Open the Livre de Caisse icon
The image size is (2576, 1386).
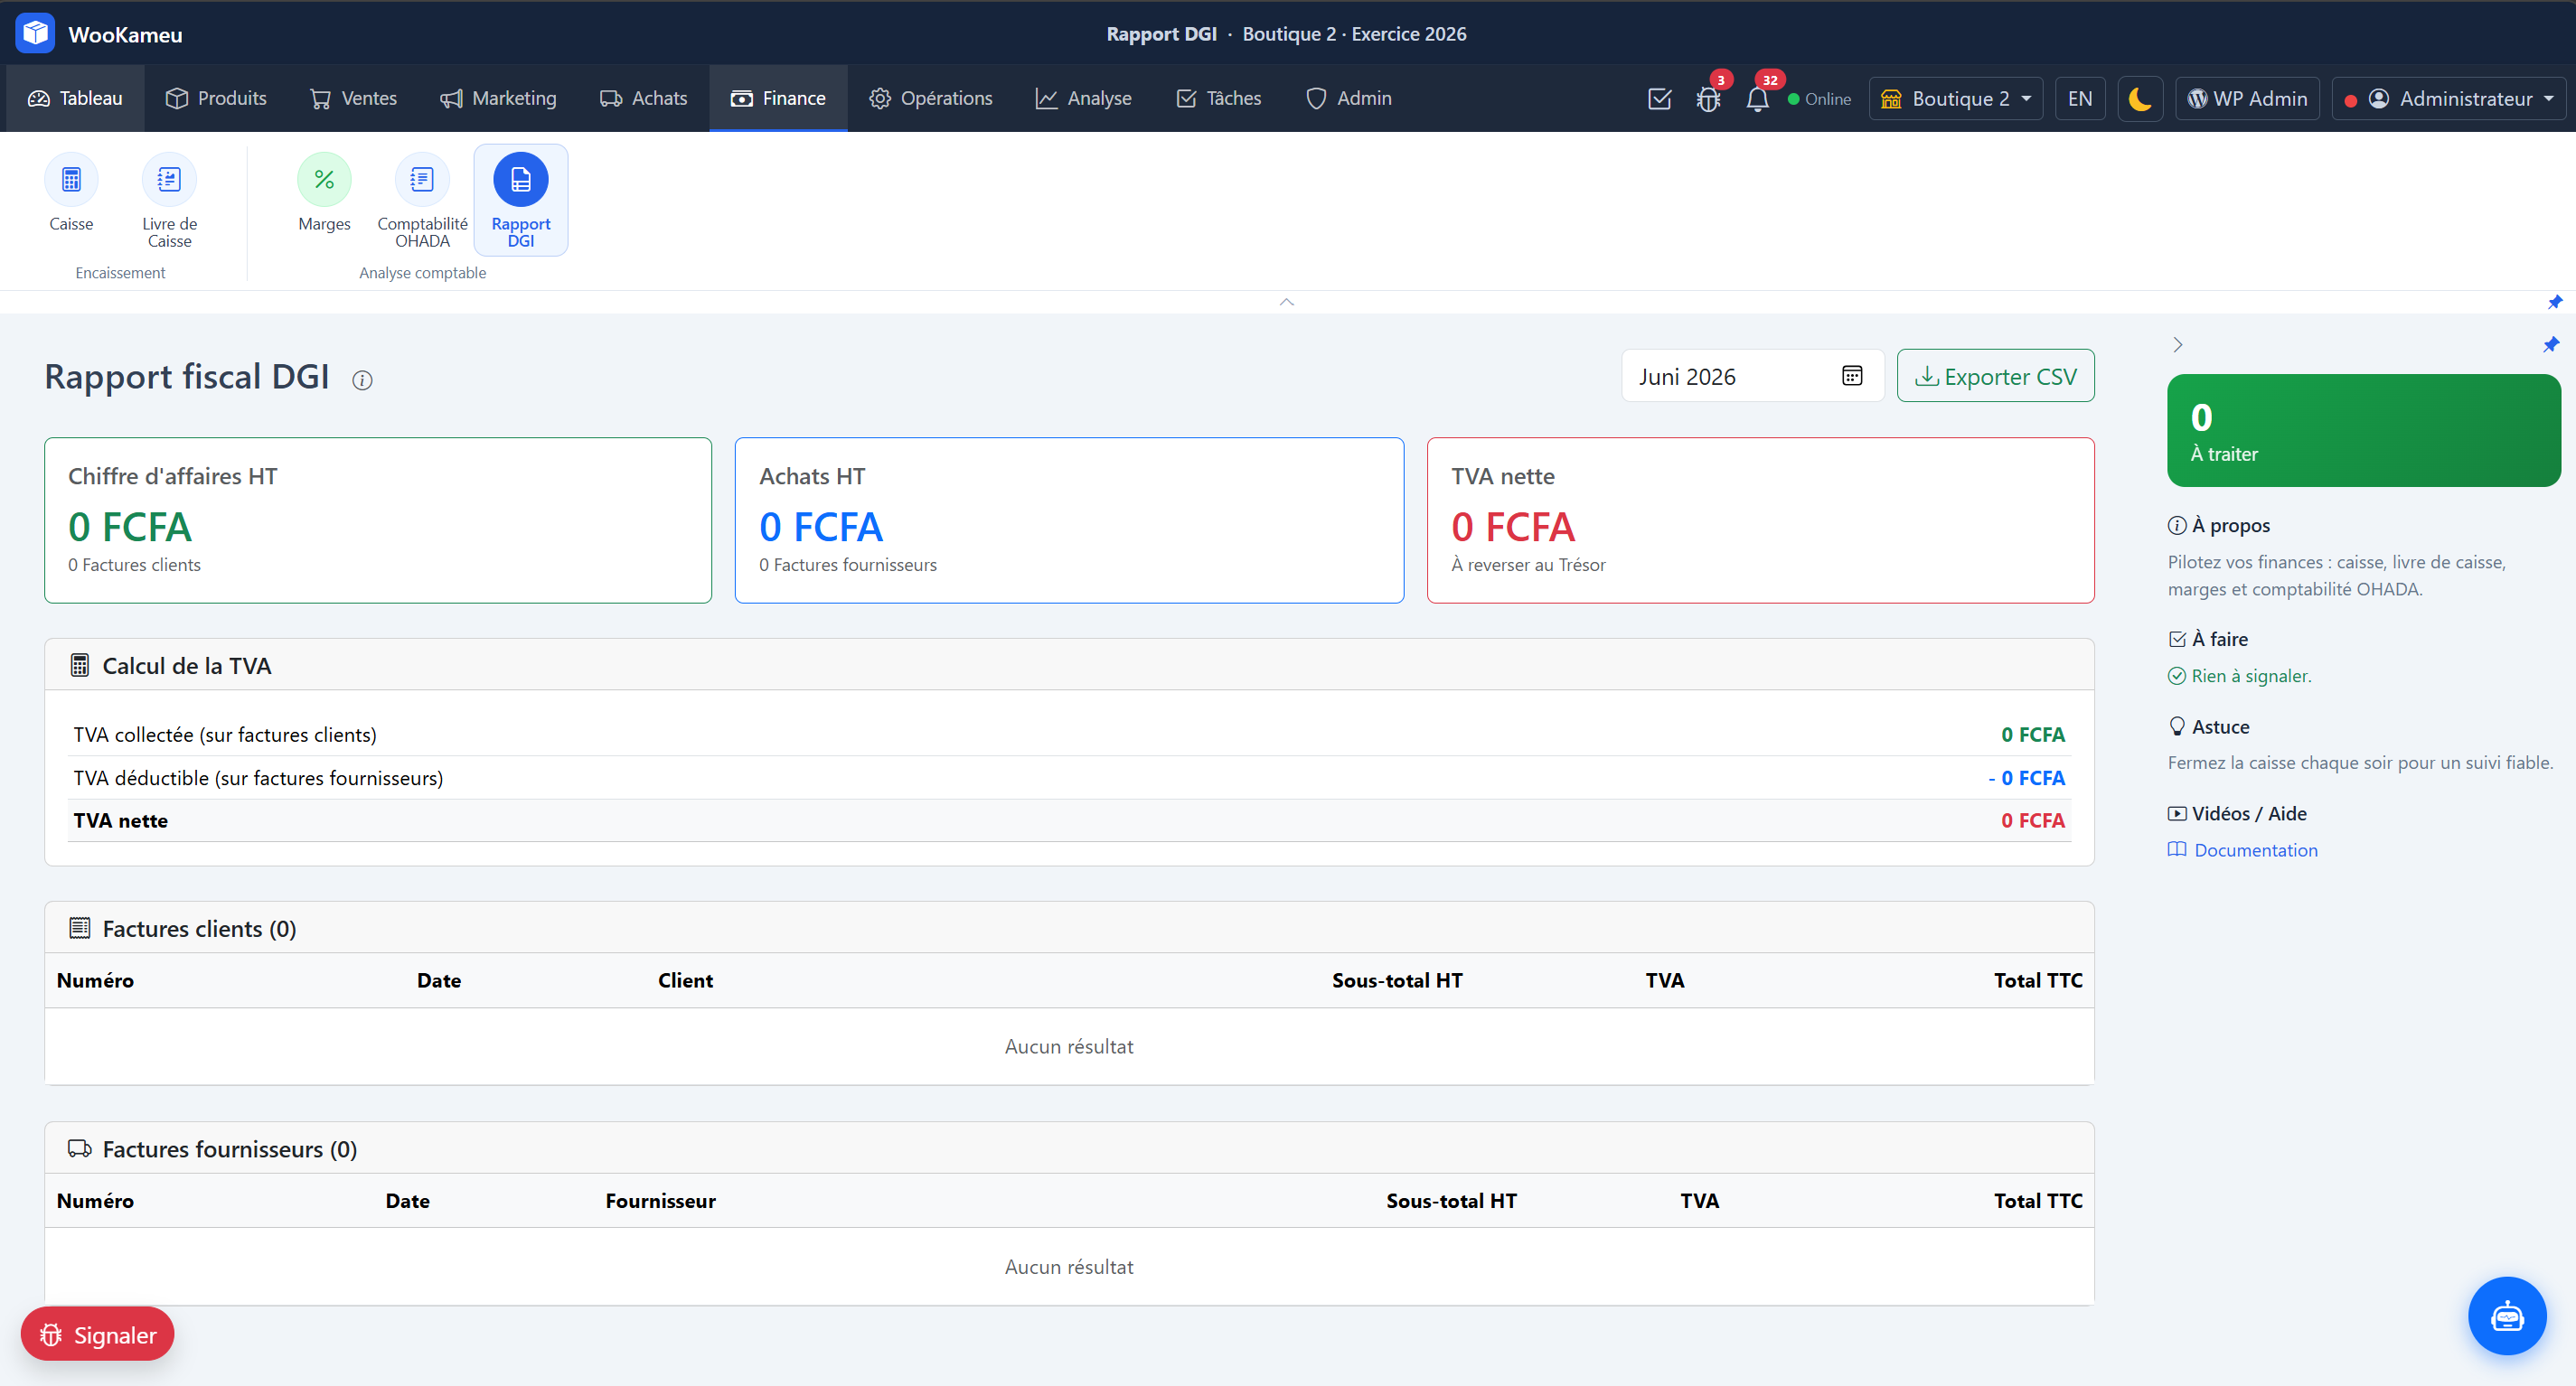point(169,180)
